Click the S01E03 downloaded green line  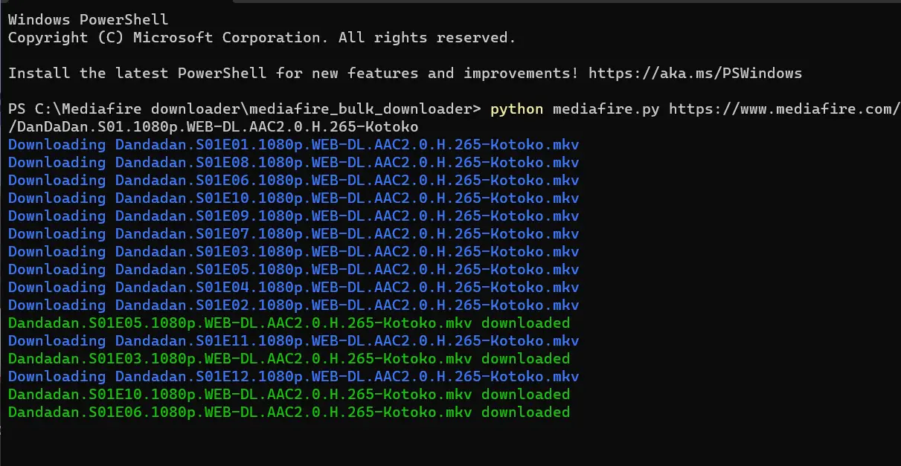tap(289, 359)
